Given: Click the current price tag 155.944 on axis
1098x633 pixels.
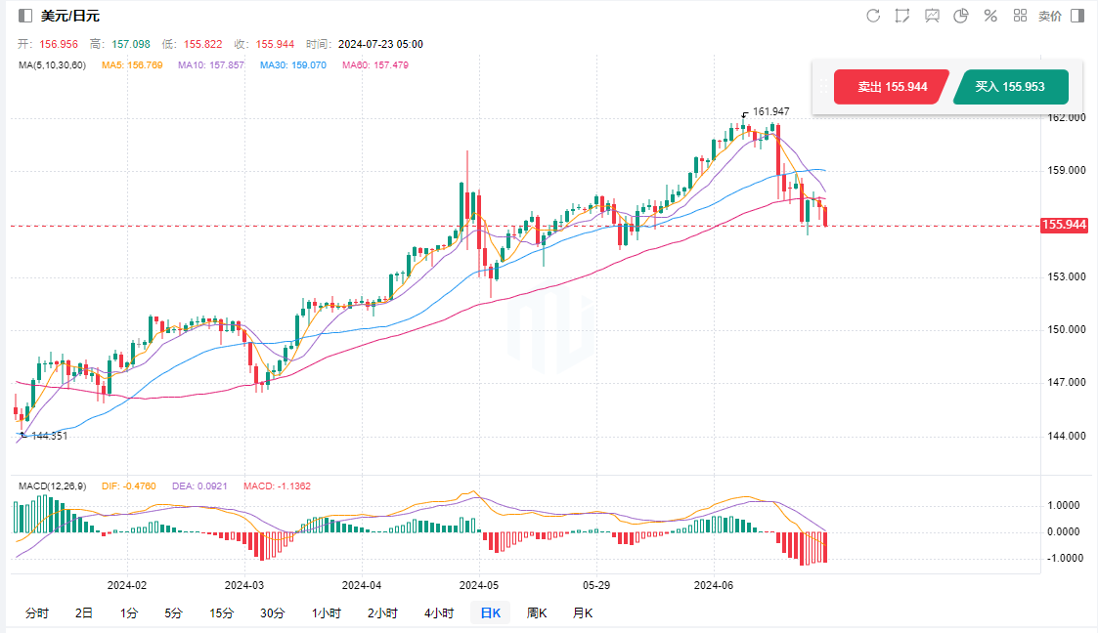Looking at the screenshot, I should pyautogui.click(x=1065, y=225).
